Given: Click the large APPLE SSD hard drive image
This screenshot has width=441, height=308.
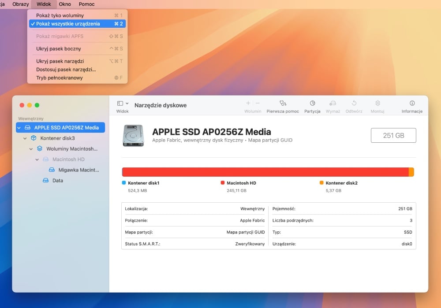Looking at the screenshot, I should click(x=133, y=136).
